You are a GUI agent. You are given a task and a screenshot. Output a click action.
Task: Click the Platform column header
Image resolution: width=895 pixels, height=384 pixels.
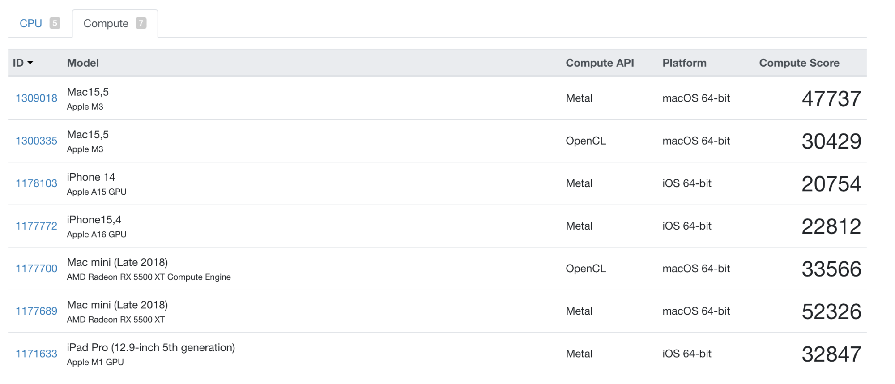(x=684, y=63)
